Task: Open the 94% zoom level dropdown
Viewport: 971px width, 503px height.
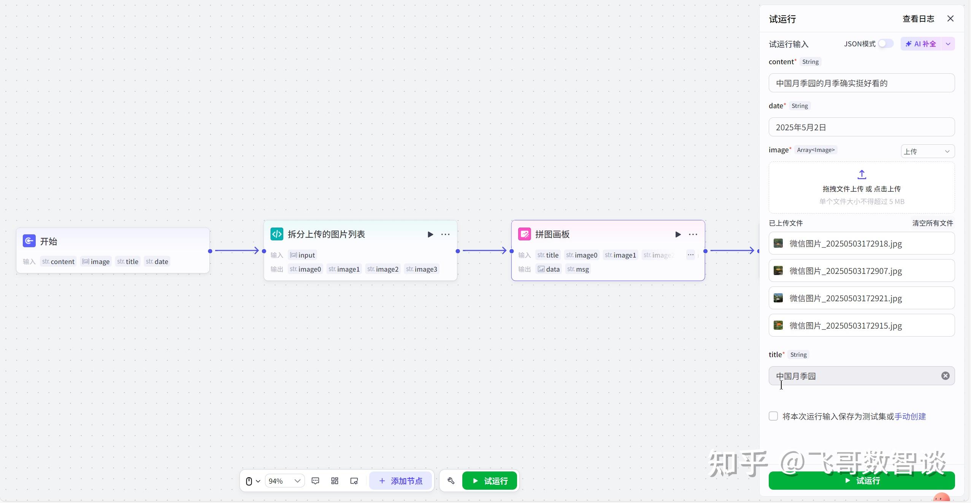Action: point(284,480)
